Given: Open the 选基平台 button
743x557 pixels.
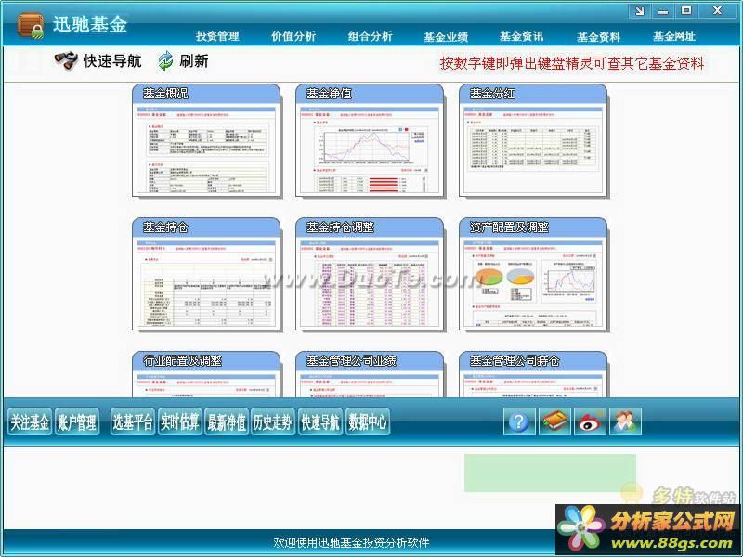Looking at the screenshot, I should point(133,421).
